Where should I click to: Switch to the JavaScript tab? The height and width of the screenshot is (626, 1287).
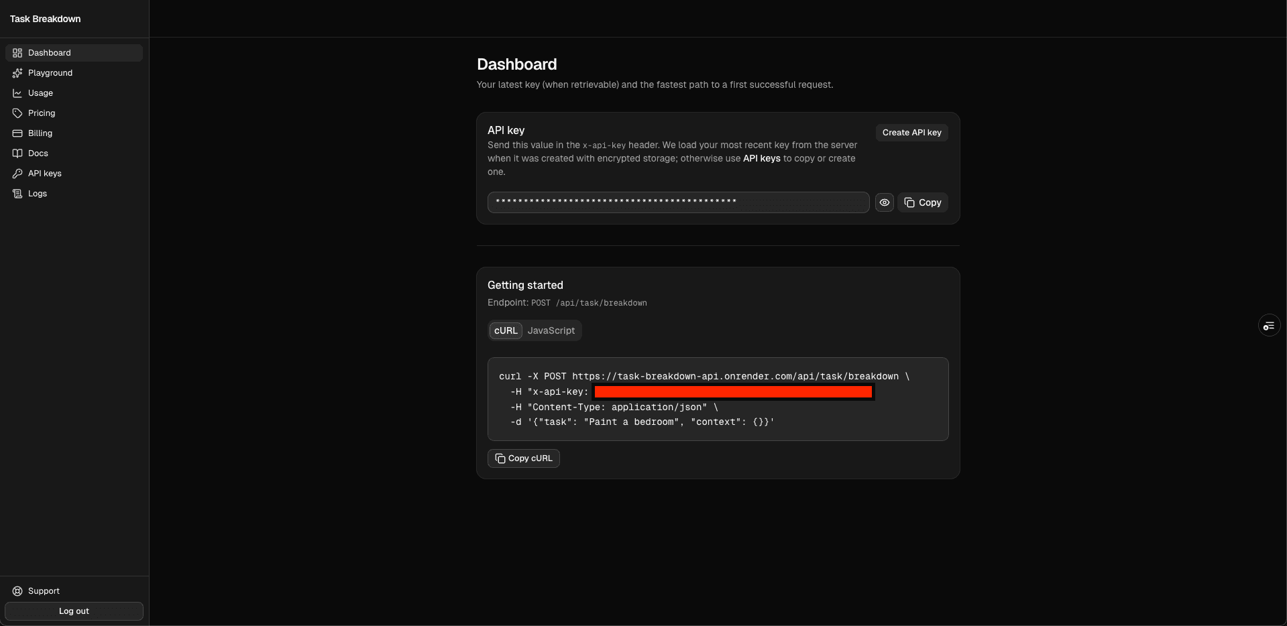click(551, 330)
